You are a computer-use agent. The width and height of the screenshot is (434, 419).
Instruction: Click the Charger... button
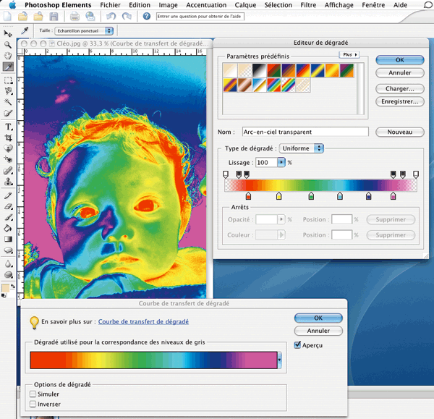pos(399,89)
